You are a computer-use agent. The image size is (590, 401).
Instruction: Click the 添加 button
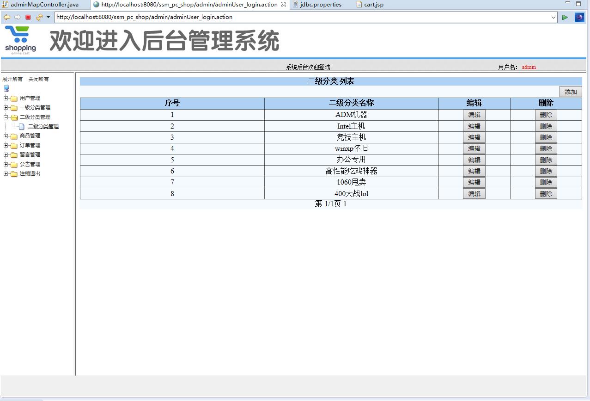click(571, 91)
